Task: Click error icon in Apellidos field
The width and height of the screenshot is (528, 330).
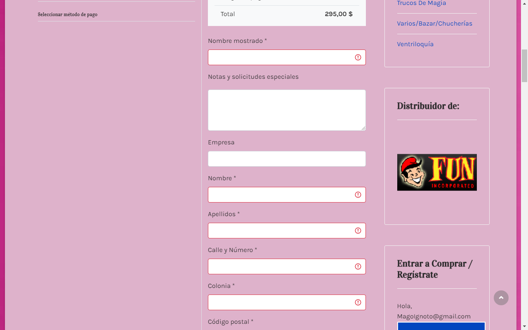Action: (358, 231)
